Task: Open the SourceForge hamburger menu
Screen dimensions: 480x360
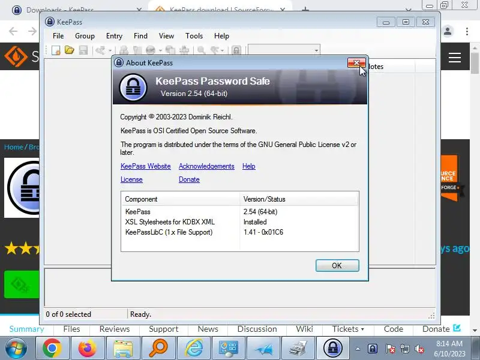Action: click(x=455, y=57)
